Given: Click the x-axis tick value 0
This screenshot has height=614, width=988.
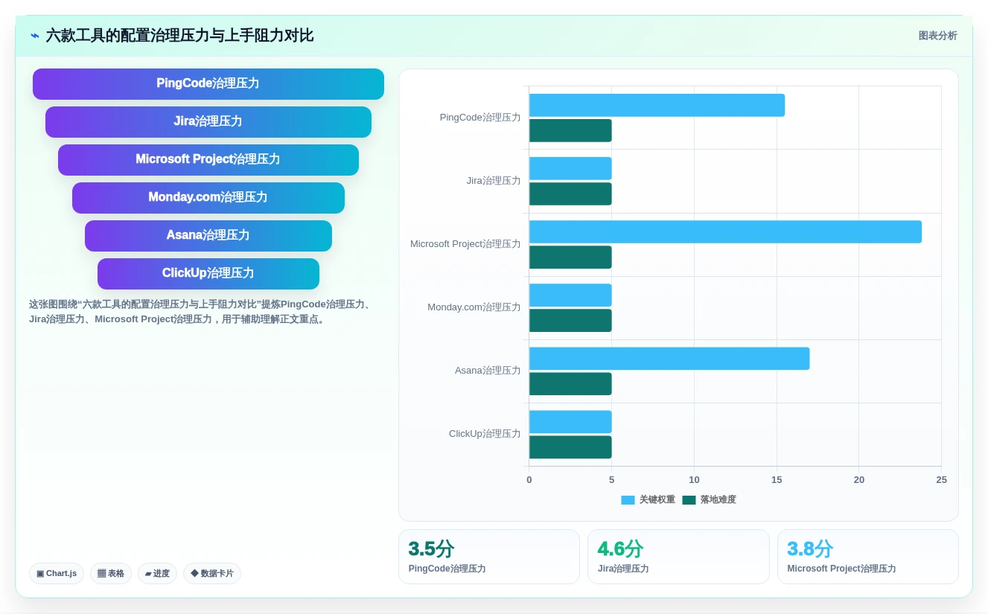Looking at the screenshot, I should click(x=529, y=480).
